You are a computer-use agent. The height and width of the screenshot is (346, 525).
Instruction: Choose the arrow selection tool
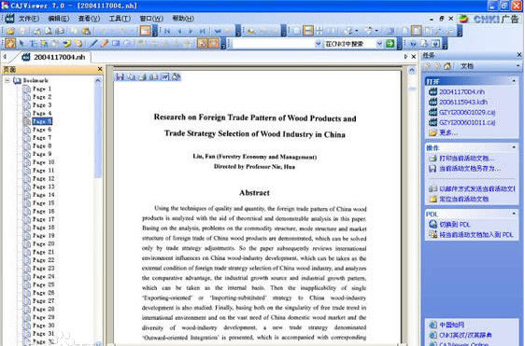pyautogui.click(x=22, y=44)
